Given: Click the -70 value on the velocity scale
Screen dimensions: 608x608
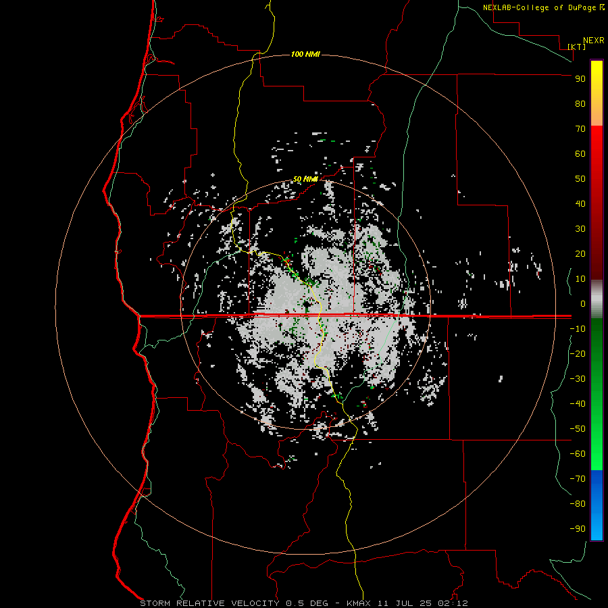Looking at the screenshot, I should [578, 479].
